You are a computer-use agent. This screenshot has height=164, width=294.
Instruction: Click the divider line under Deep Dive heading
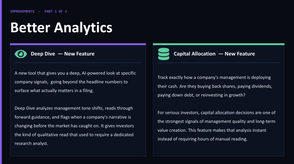tap(78, 63)
